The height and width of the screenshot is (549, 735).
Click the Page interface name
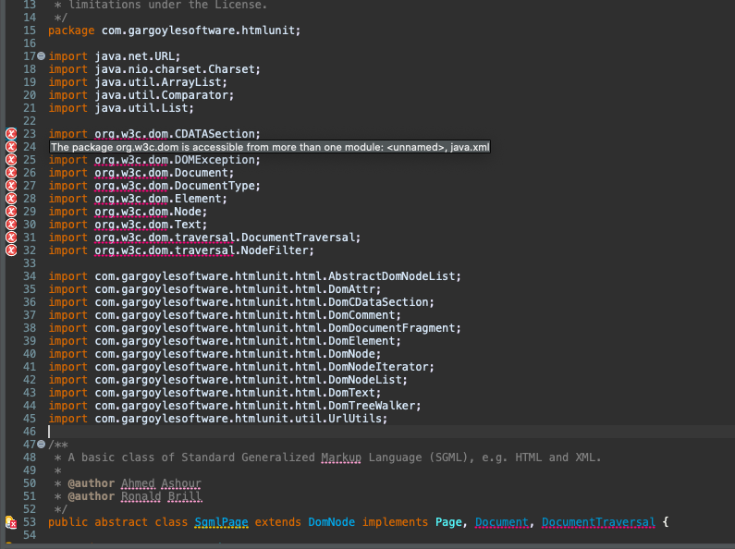click(x=448, y=523)
